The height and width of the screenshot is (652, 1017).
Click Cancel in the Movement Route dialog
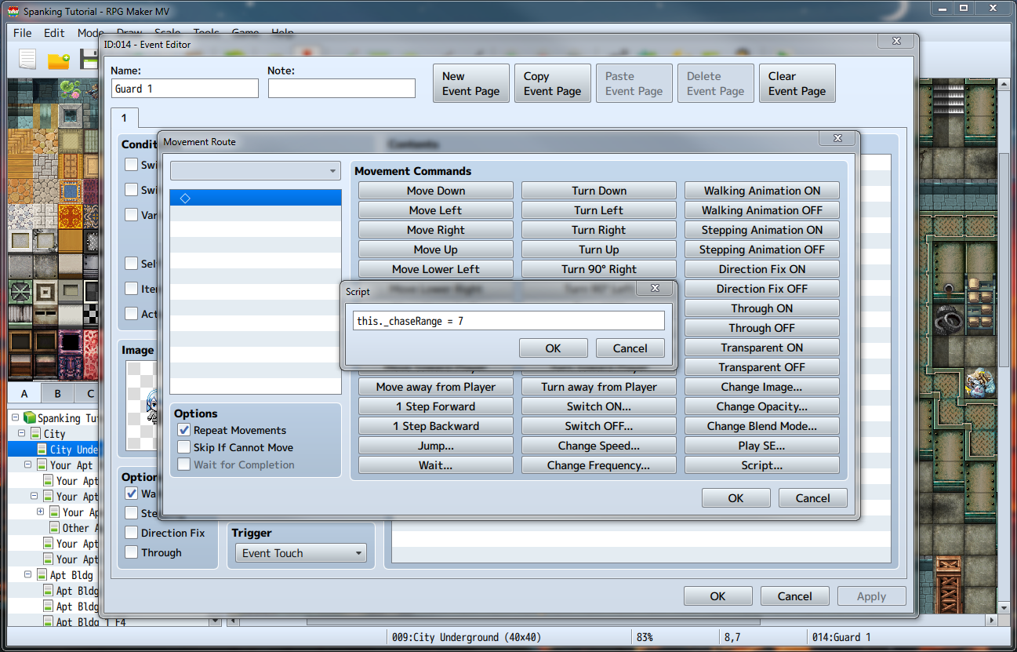coord(813,498)
